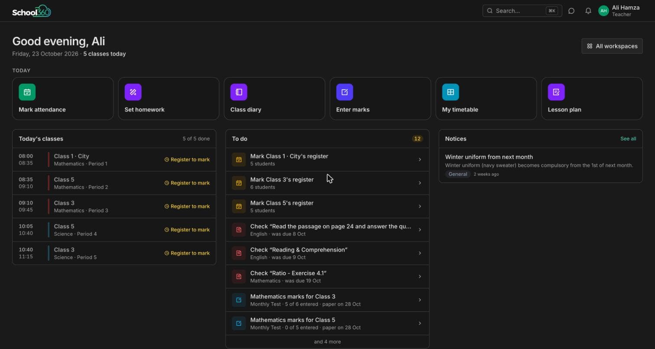Screen dimensions: 655x349
Task: Click the Set homework pencil icon
Action: pos(133,92)
